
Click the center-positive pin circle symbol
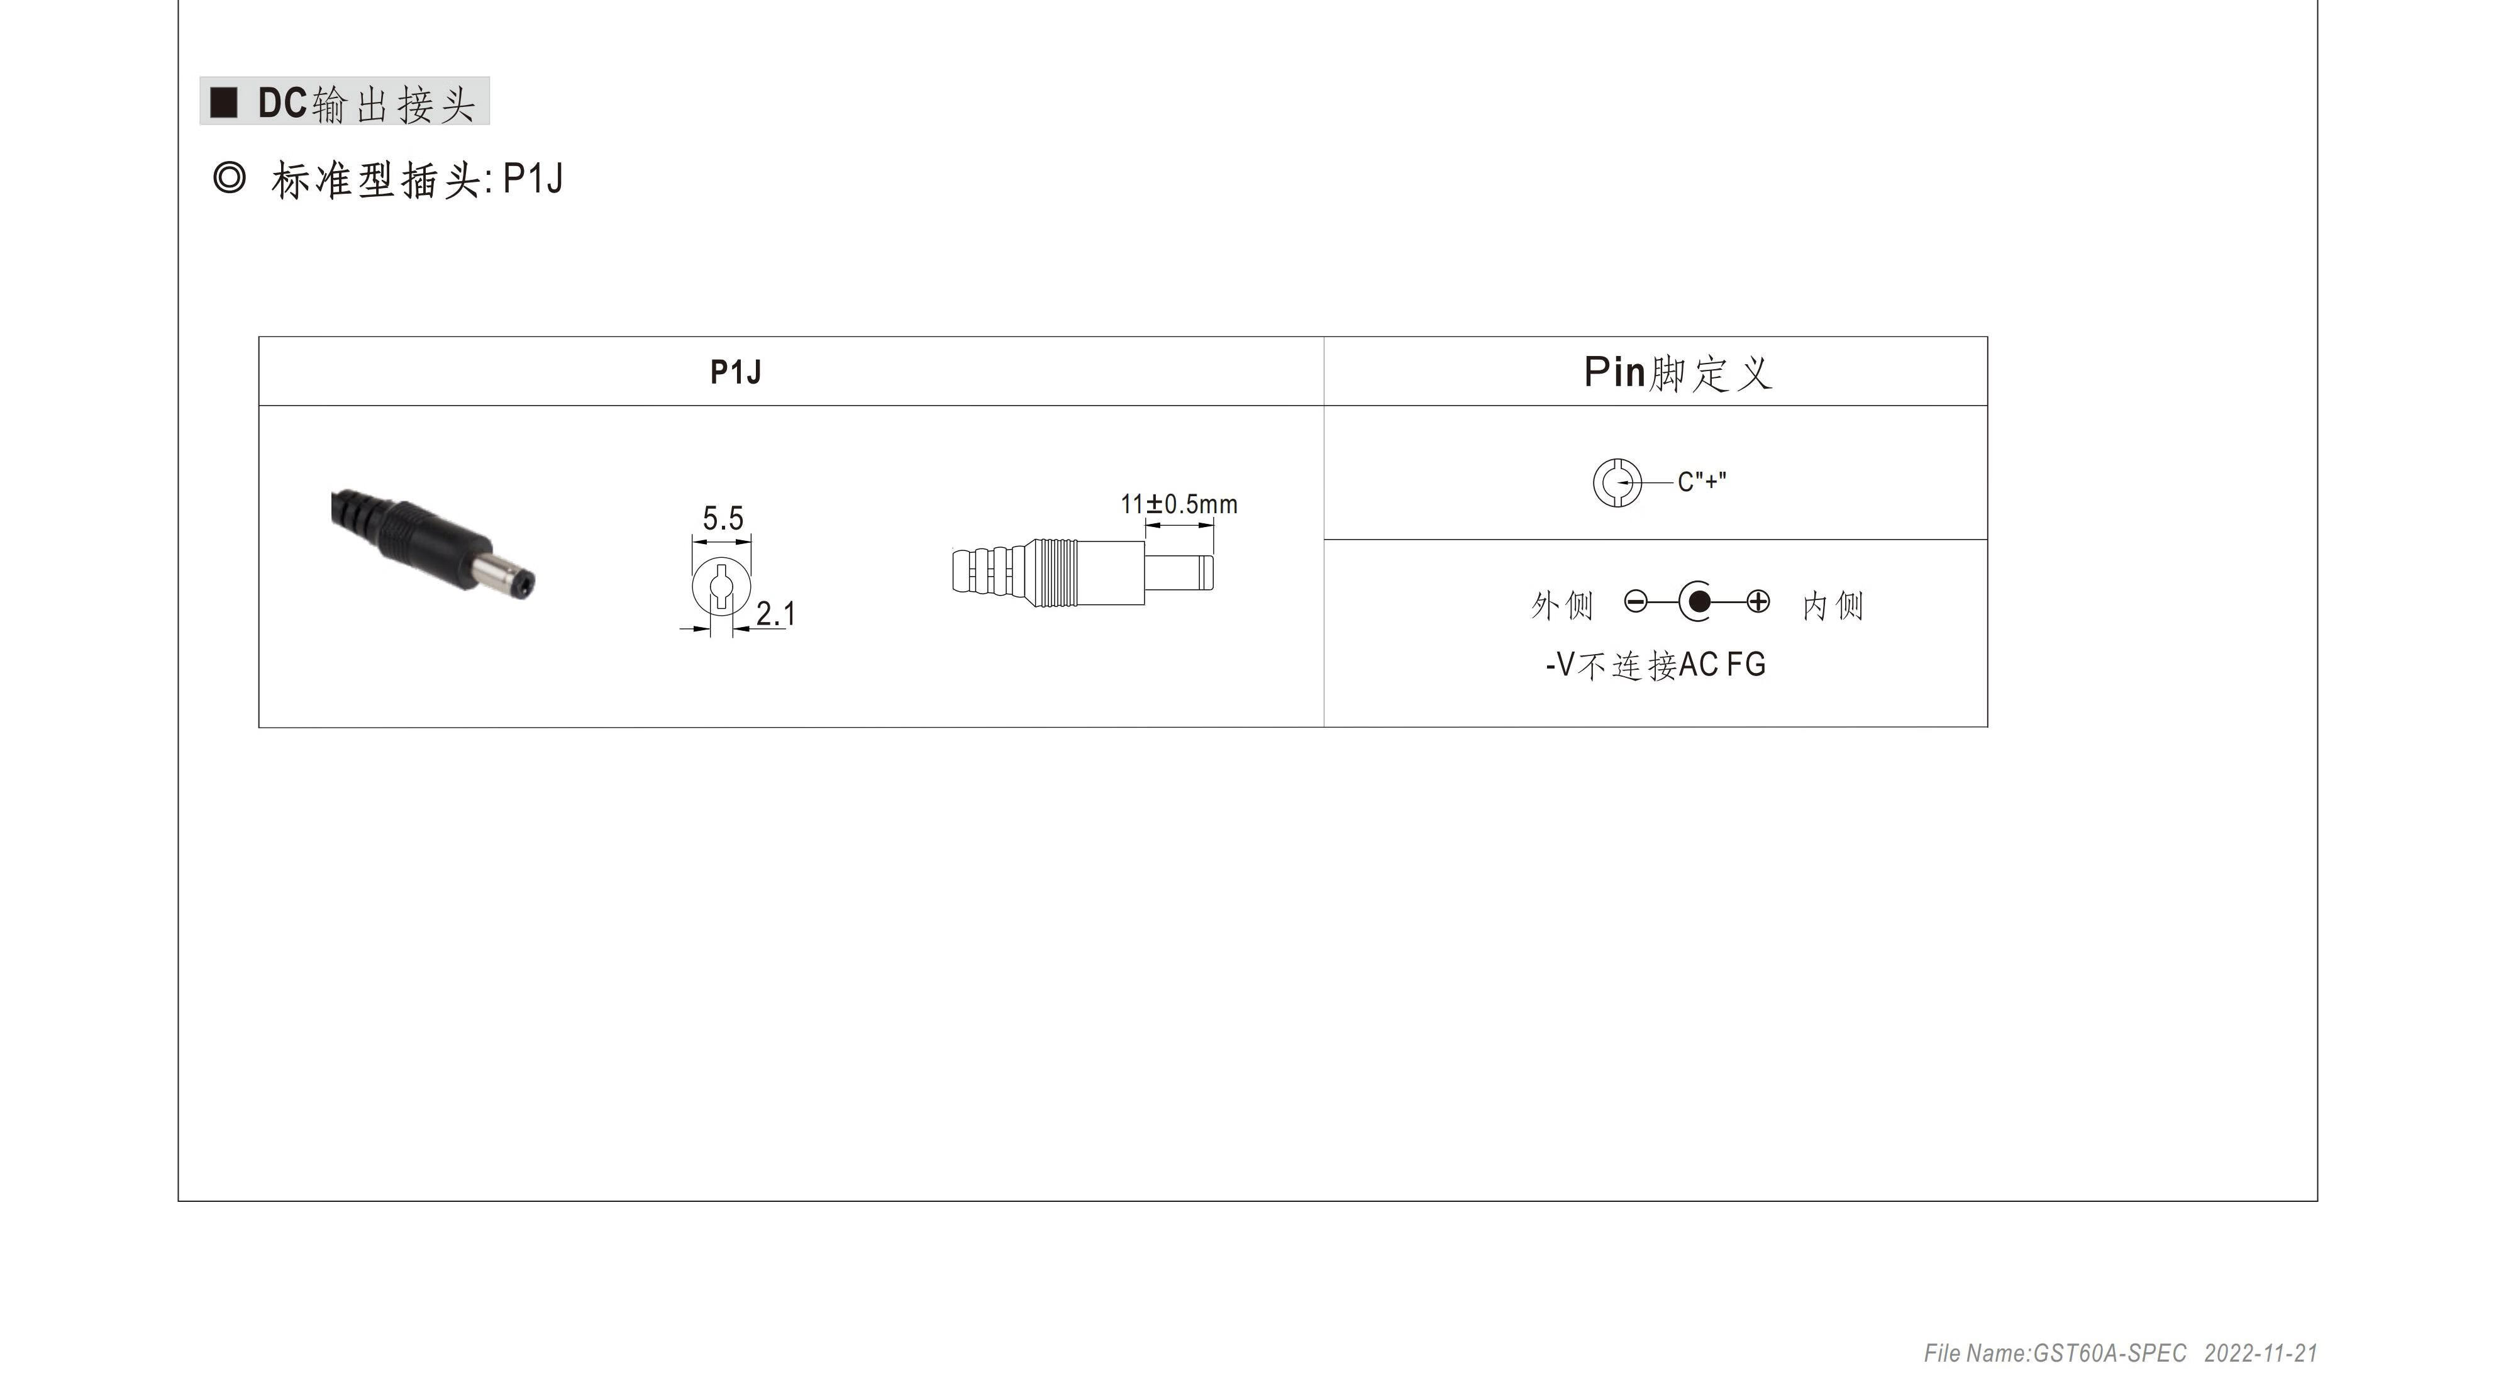coord(1616,482)
